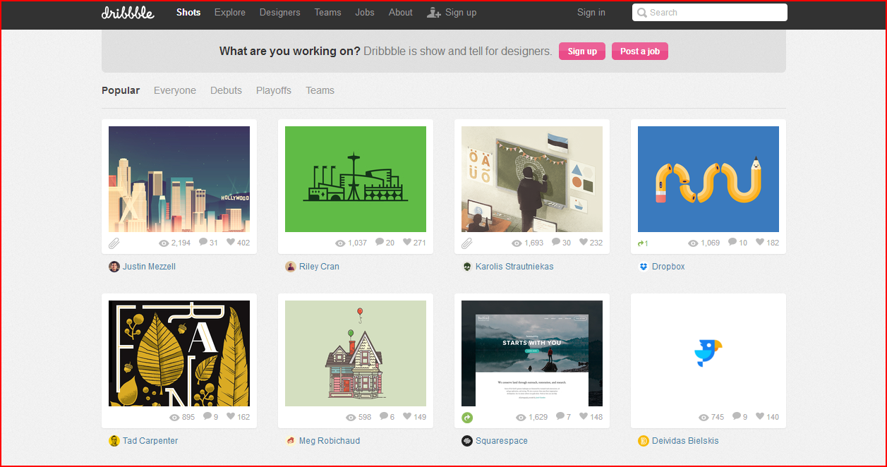Viewport: 887px width, 467px height.
Task: Select the Playoffs tab
Action: [274, 90]
